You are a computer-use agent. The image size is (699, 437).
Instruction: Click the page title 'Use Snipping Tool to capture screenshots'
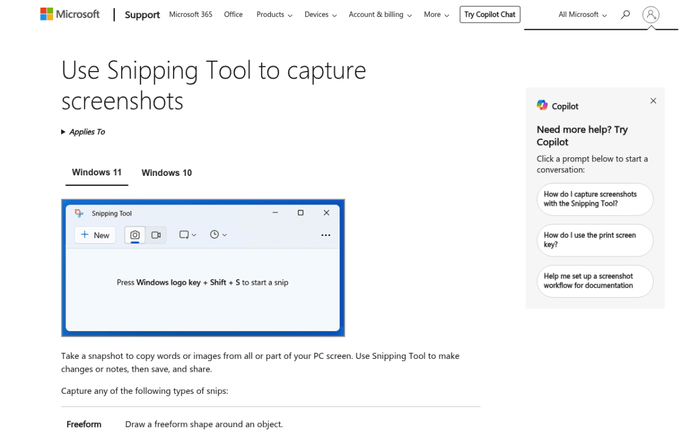(x=214, y=85)
